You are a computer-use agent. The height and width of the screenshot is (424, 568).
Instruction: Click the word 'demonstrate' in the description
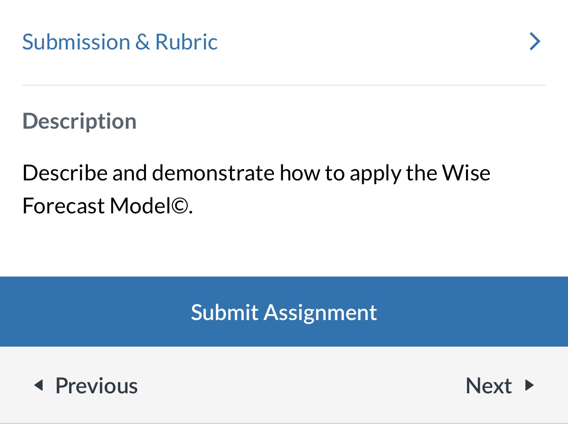coord(213,173)
